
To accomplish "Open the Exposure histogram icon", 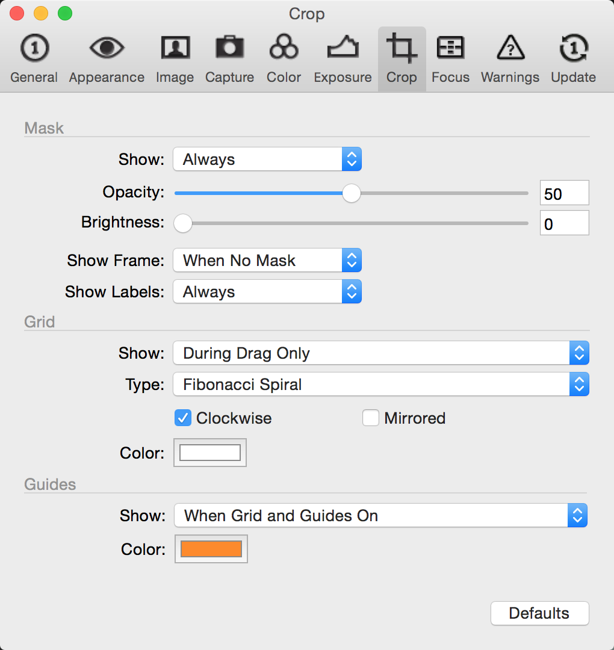I will pyautogui.click(x=343, y=48).
